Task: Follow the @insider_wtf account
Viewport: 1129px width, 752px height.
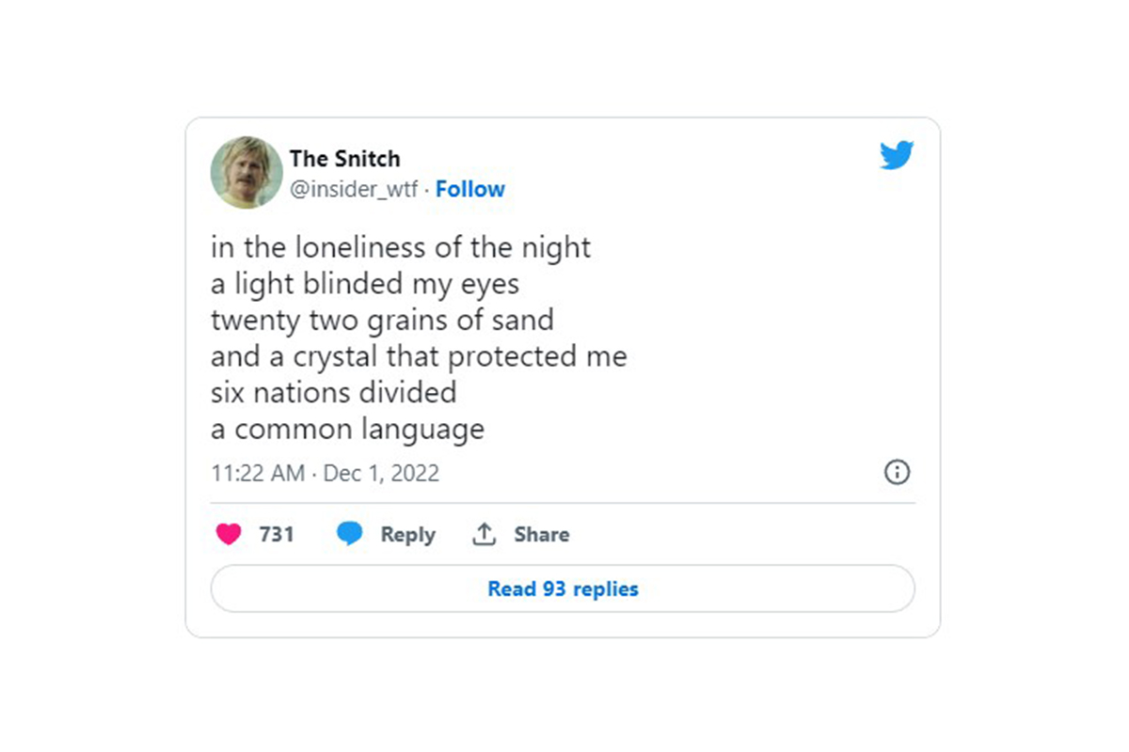Action: pos(470,189)
